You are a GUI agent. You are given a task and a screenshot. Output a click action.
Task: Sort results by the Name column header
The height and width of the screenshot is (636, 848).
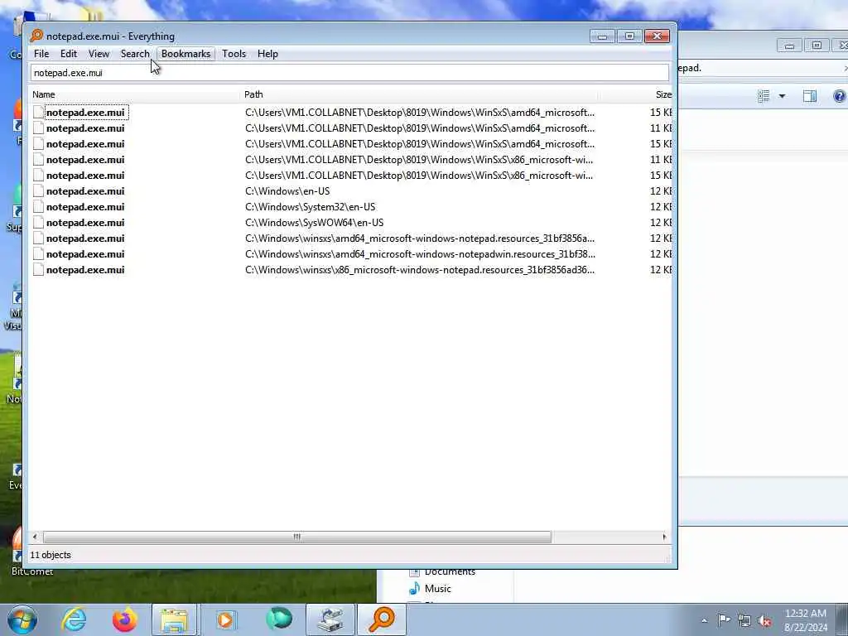134,94
